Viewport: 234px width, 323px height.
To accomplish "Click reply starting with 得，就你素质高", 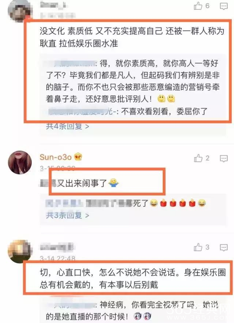I will click(132, 81).
